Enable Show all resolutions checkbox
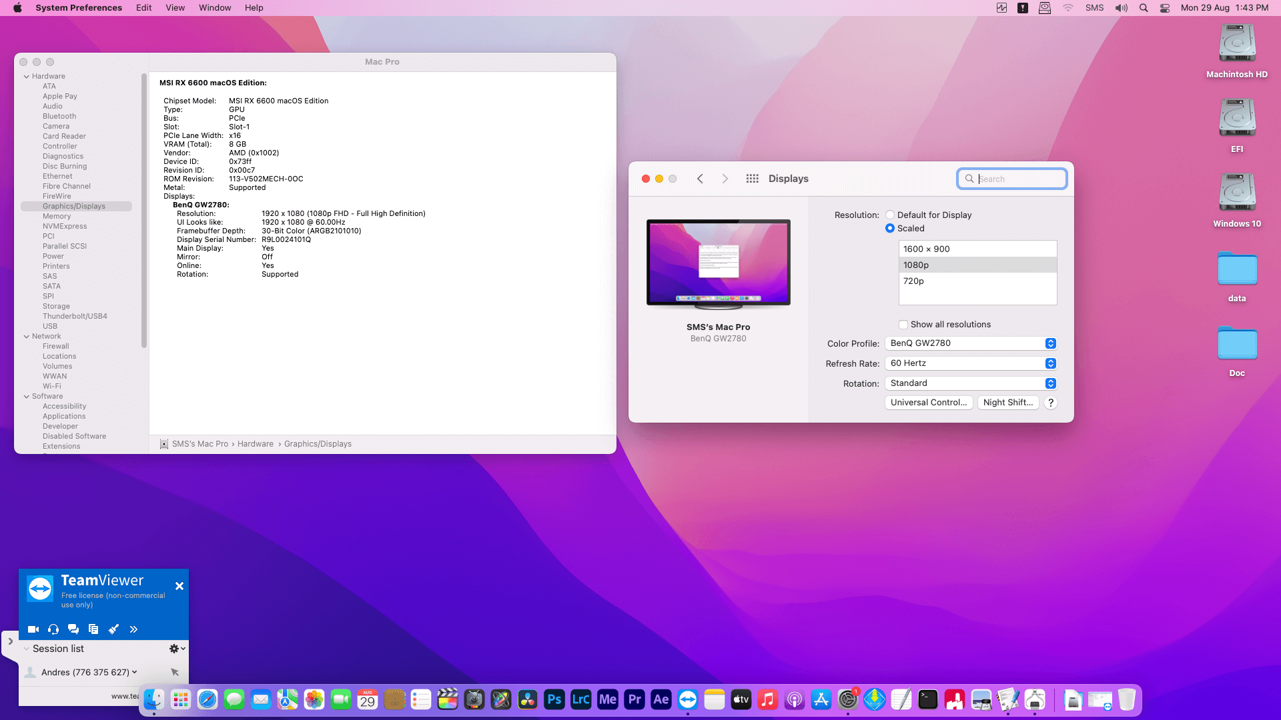The height and width of the screenshot is (720, 1281). click(903, 325)
